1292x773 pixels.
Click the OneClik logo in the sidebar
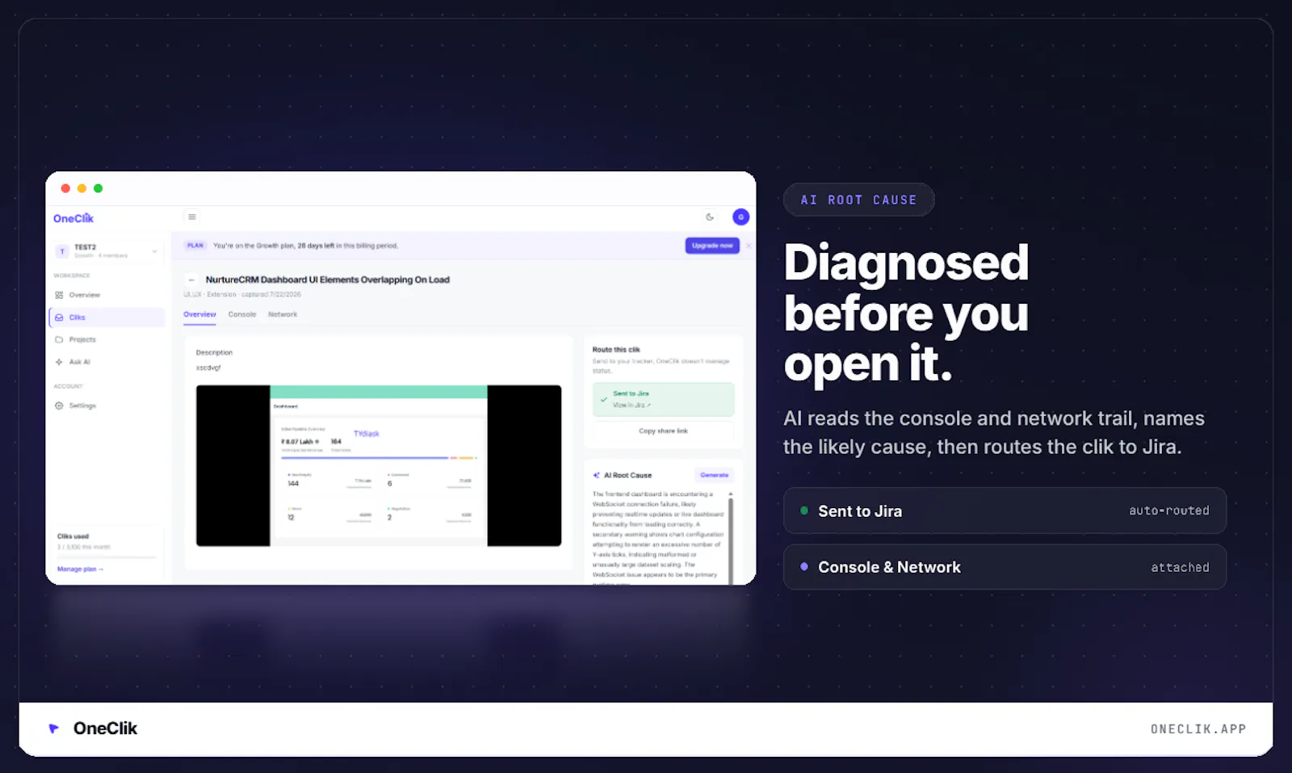point(73,218)
